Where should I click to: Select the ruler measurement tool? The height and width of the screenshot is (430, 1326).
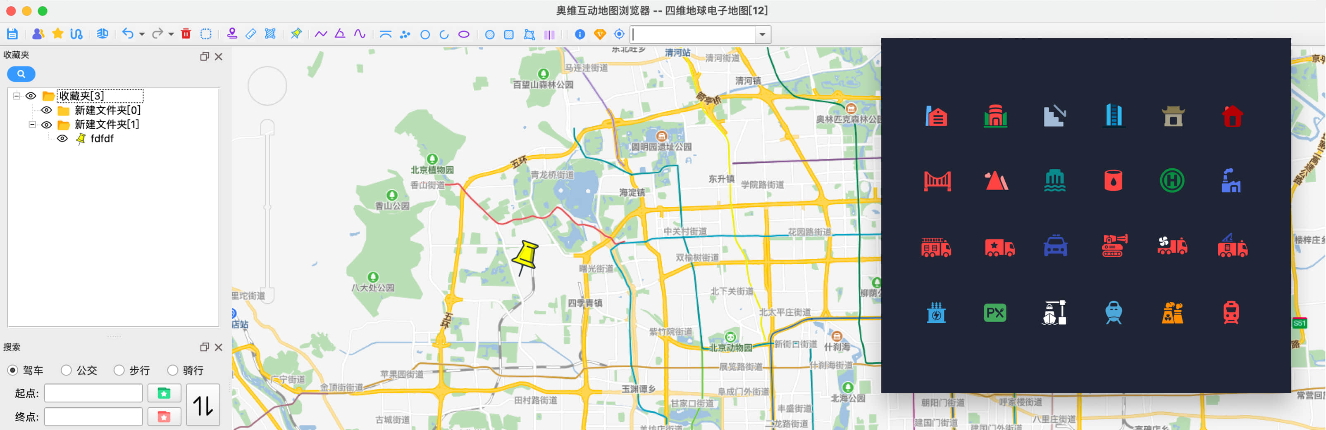click(250, 34)
